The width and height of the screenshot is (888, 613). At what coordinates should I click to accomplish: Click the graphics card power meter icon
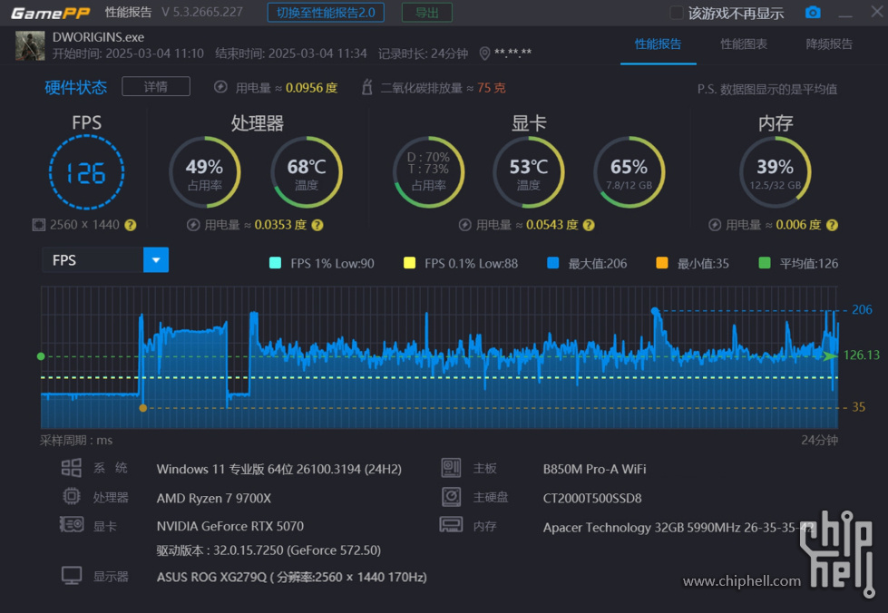click(x=465, y=225)
